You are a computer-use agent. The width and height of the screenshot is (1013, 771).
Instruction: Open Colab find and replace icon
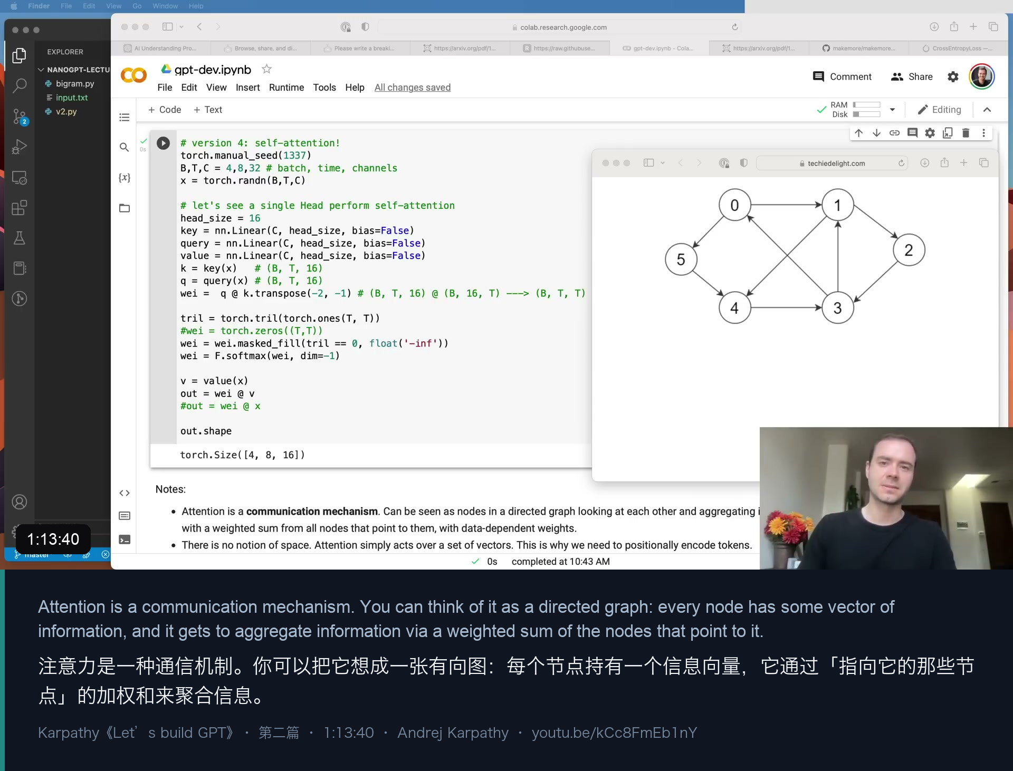point(125,147)
